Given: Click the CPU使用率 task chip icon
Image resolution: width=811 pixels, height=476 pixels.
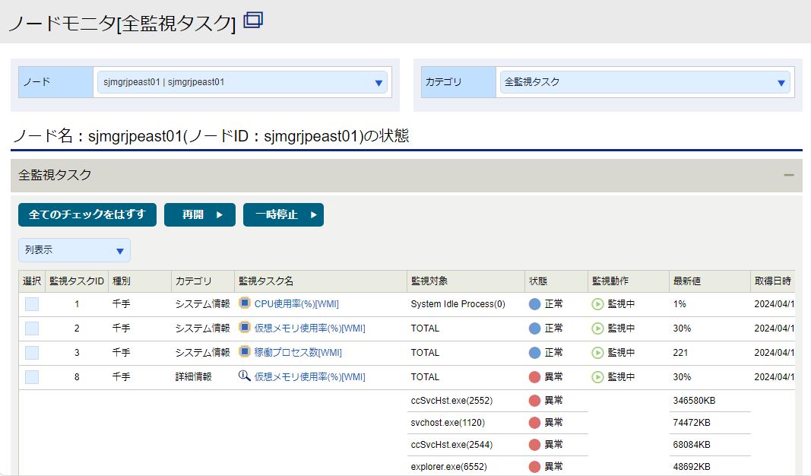Looking at the screenshot, I should coord(245,303).
